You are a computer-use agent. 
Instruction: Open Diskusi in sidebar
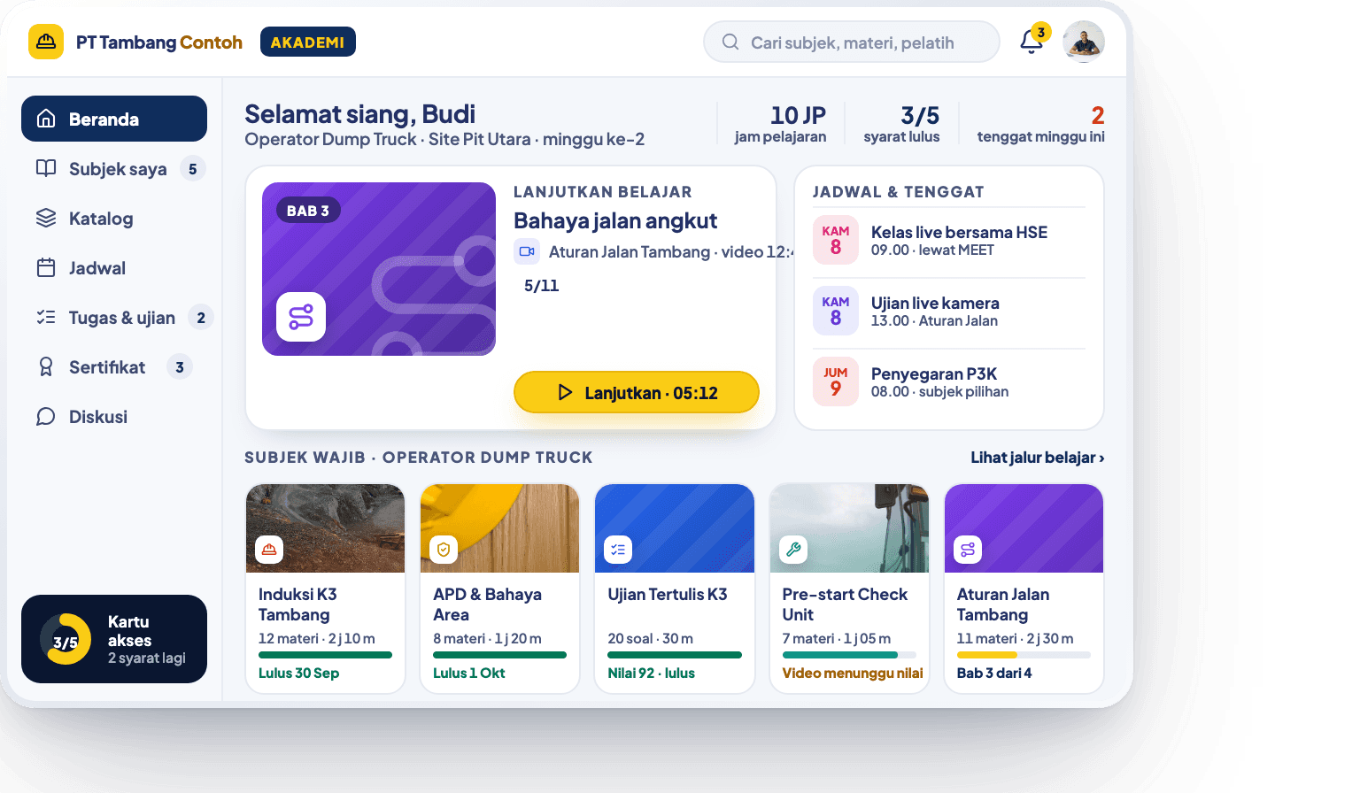pyautogui.click(x=114, y=416)
